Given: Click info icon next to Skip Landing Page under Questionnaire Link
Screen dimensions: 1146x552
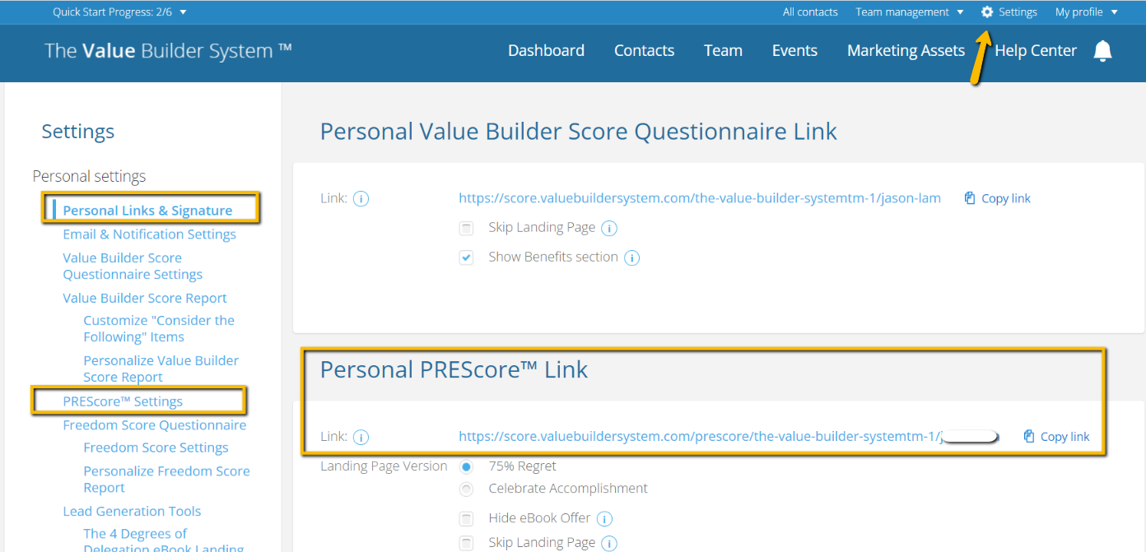Looking at the screenshot, I should click(x=609, y=228).
